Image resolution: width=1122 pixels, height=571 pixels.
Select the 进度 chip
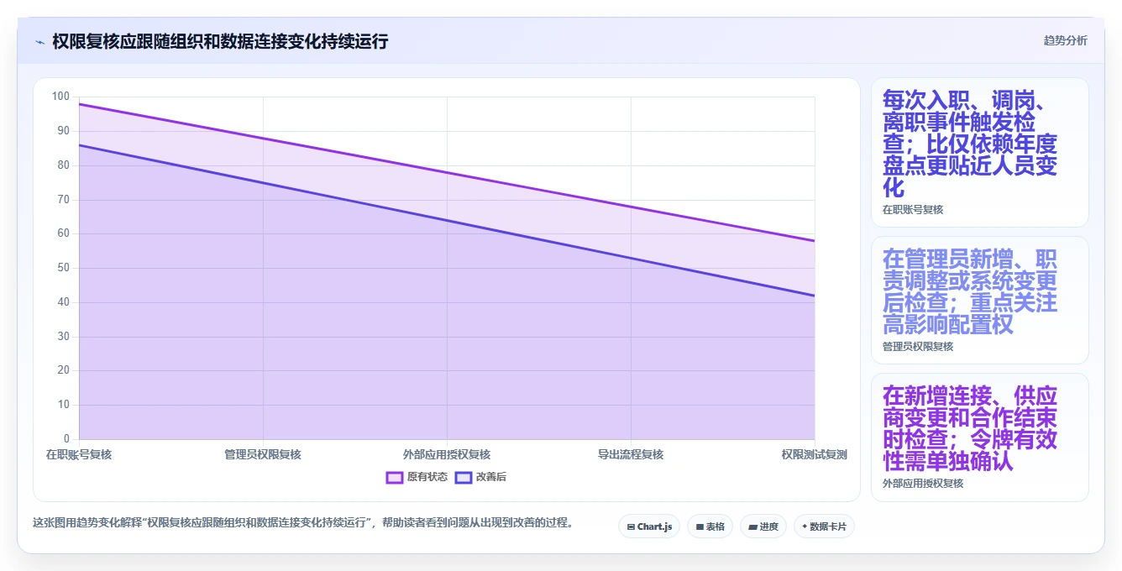(x=763, y=526)
